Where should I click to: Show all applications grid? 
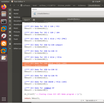pos(4,99)
